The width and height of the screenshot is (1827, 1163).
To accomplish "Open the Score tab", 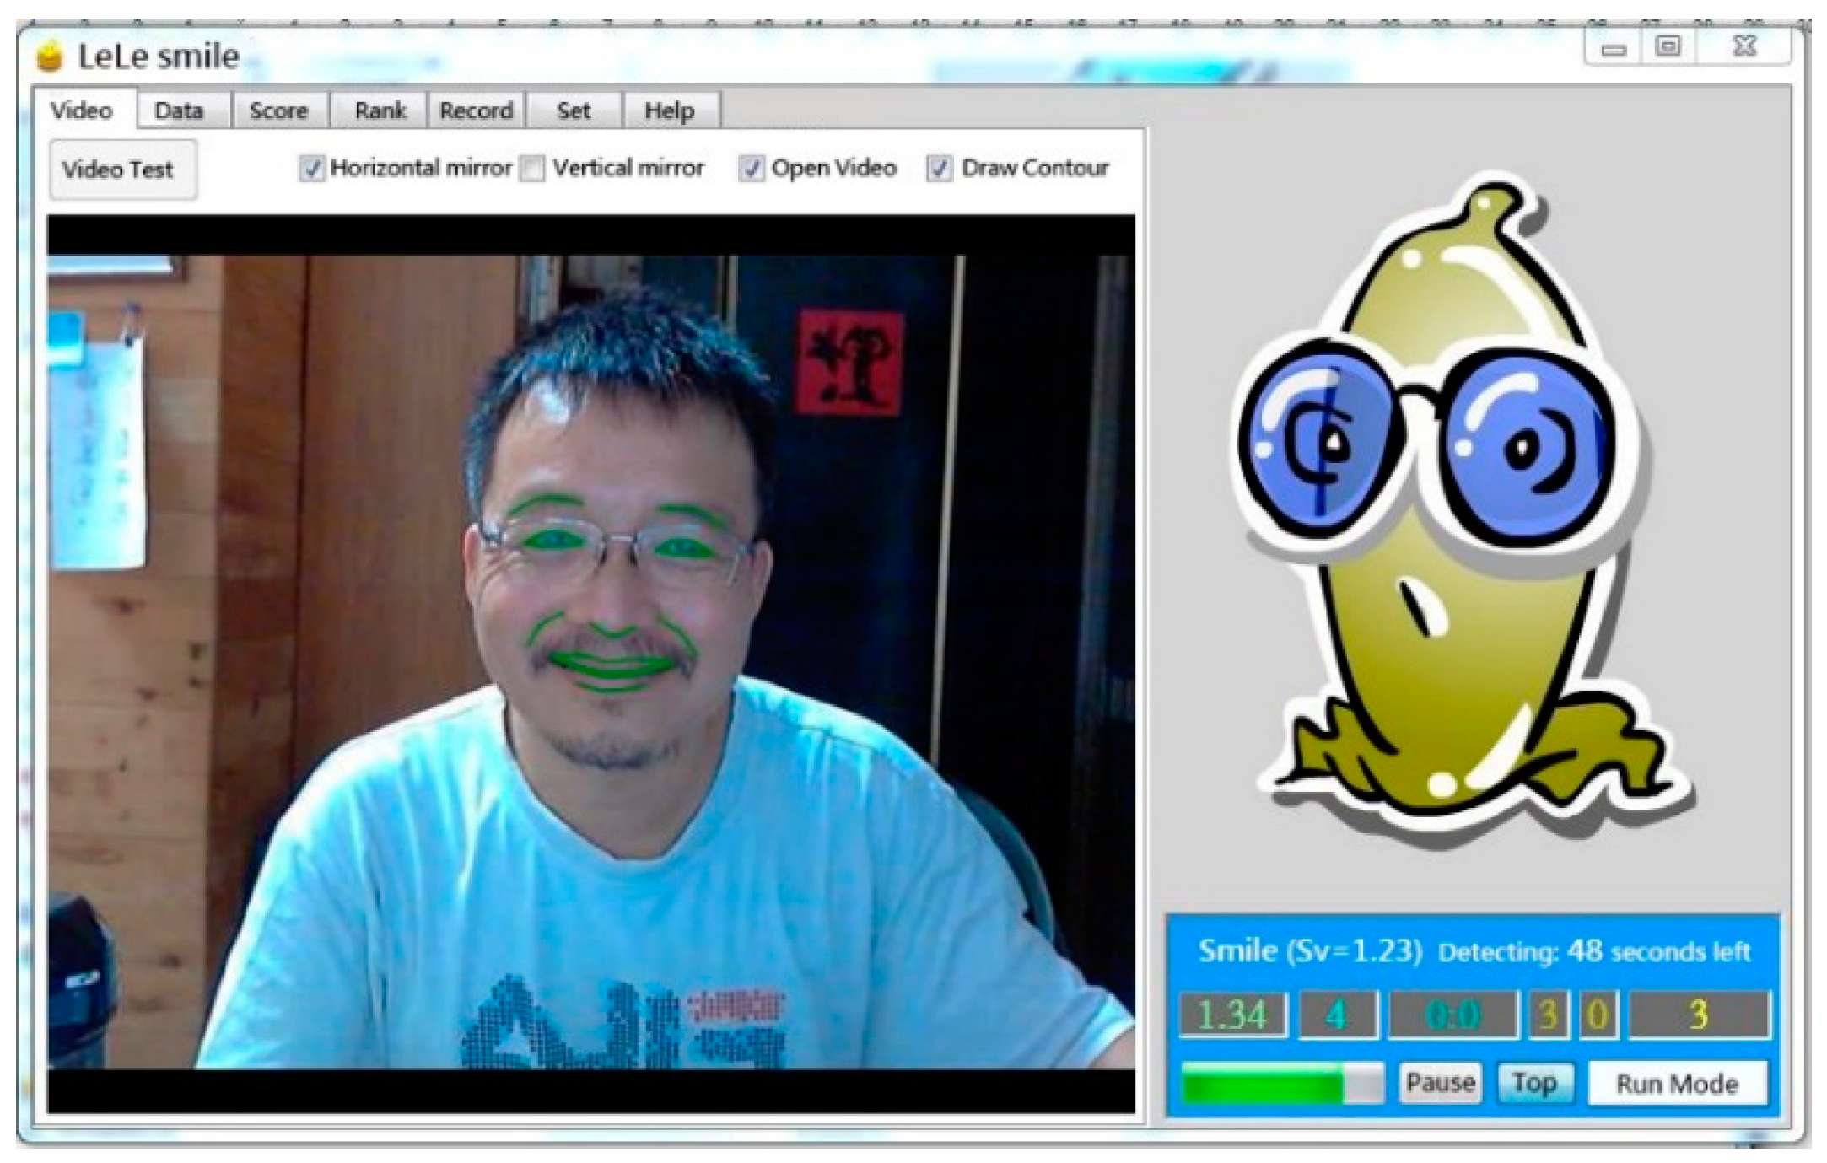I will coord(278,110).
